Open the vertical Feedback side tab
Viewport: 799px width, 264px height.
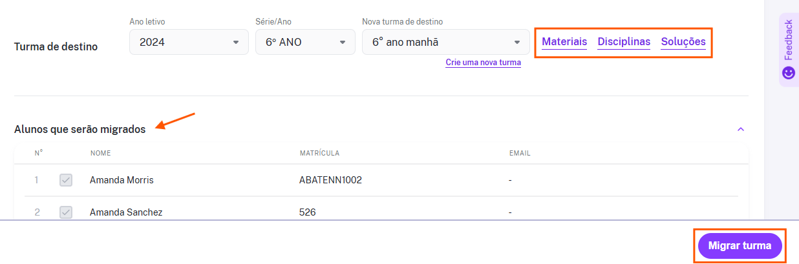click(788, 49)
